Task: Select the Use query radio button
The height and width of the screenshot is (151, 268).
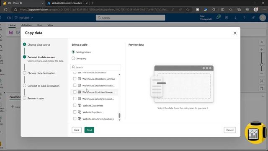Action: (73, 58)
